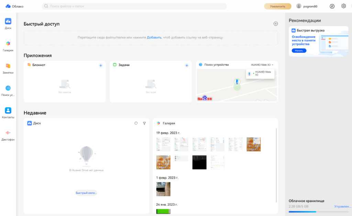Refresh the recent Диск files list
The image size is (352, 216).
(x=136, y=123)
